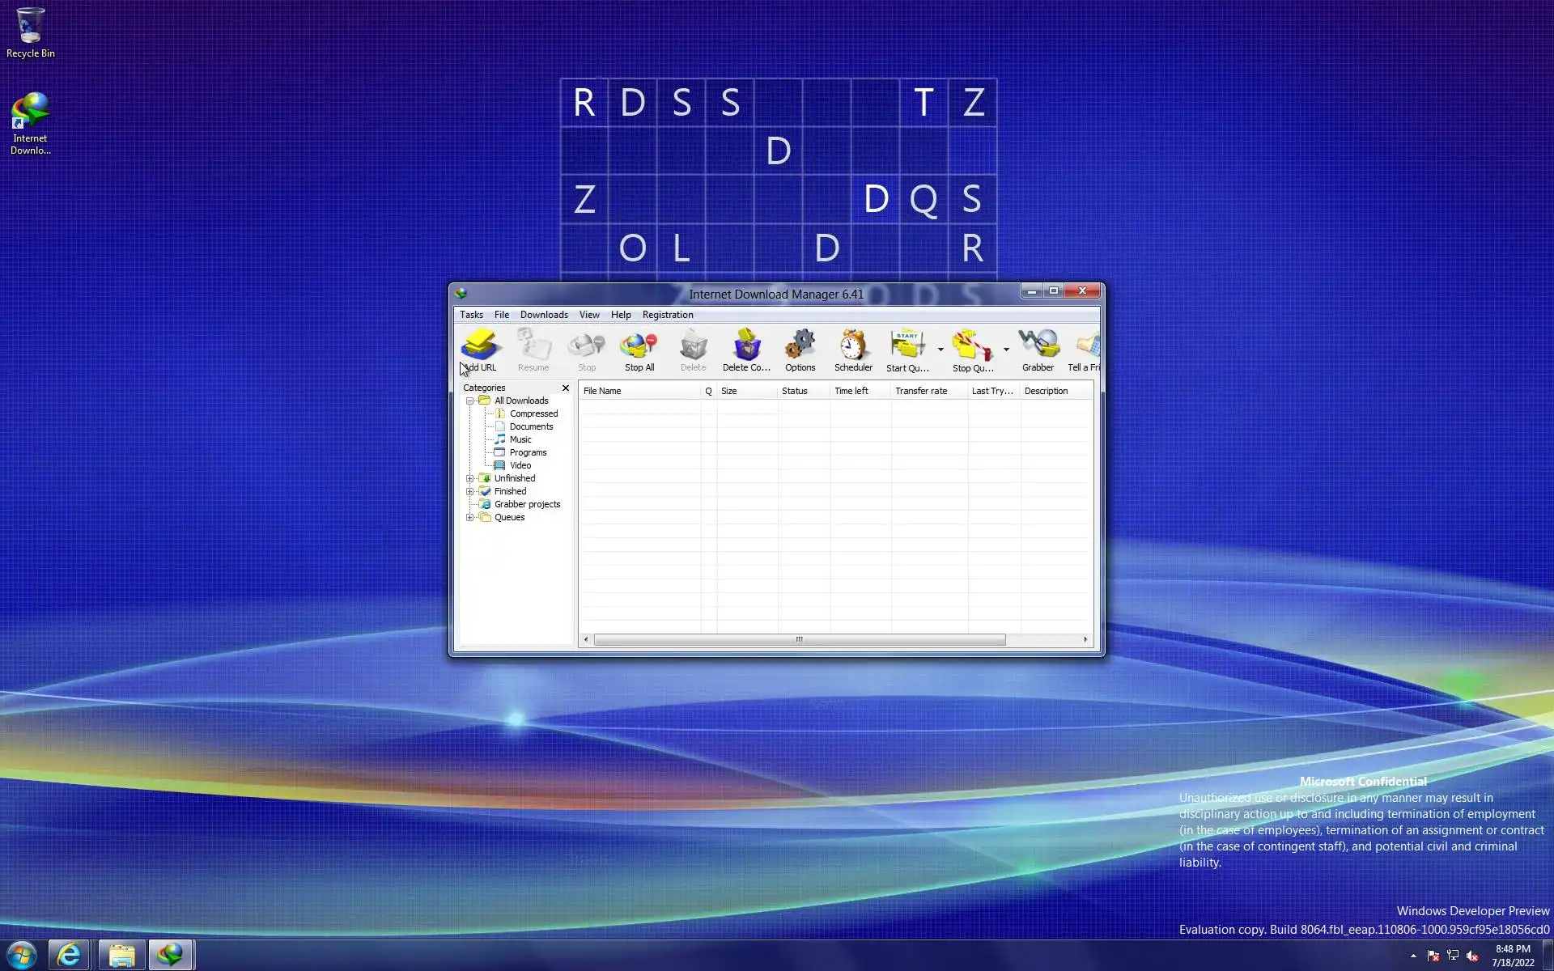Open the Downloads menu
The width and height of the screenshot is (1554, 971).
click(544, 315)
